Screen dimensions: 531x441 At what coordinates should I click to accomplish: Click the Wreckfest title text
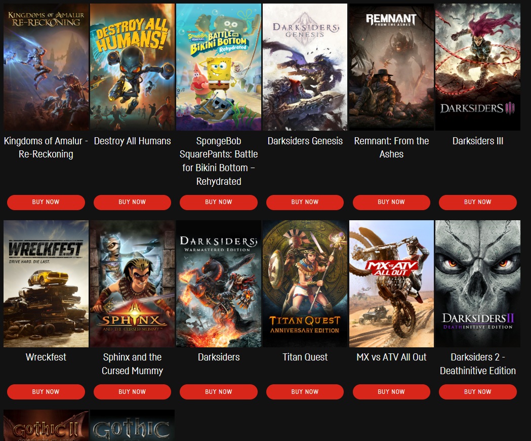(x=46, y=357)
